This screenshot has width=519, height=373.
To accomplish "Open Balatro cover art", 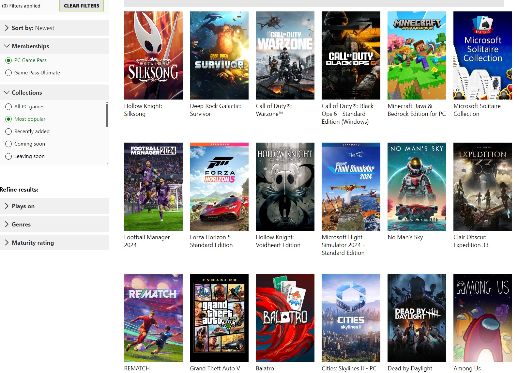I will pos(285,318).
